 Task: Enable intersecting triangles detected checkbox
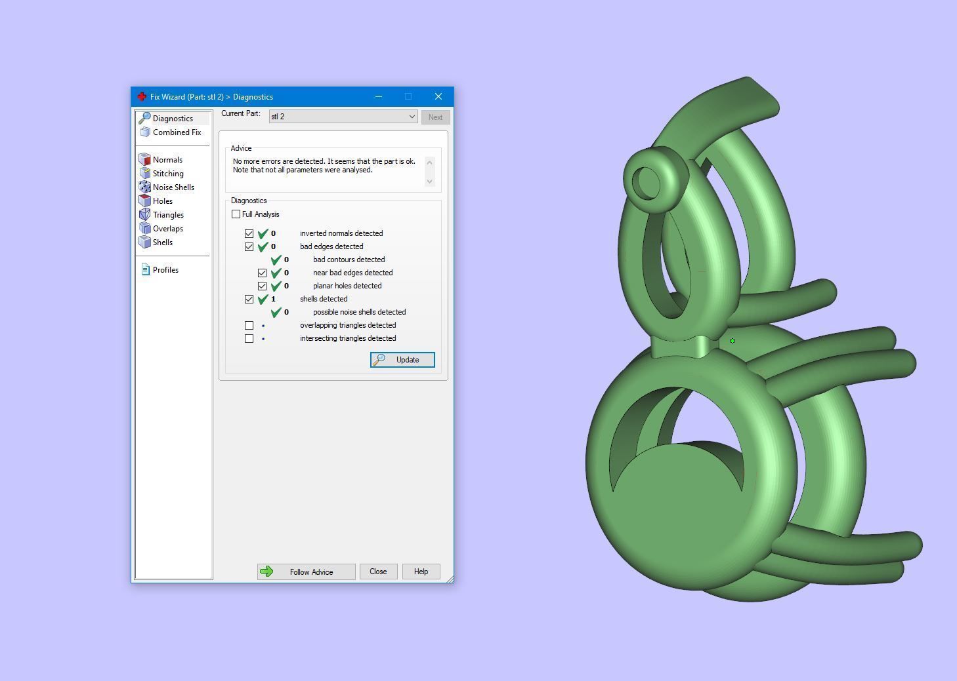click(249, 339)
